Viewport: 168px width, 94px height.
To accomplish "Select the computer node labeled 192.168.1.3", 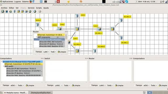I will pos(121,20).
